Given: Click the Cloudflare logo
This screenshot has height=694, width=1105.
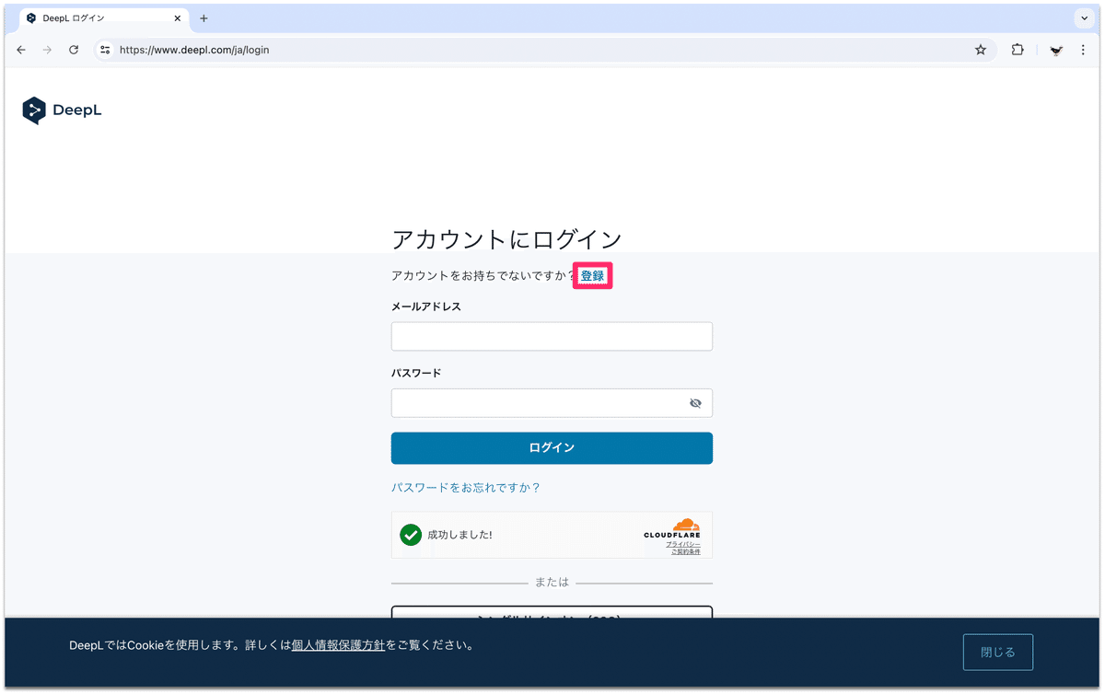Looking at the screenshot, I should 670,527.
